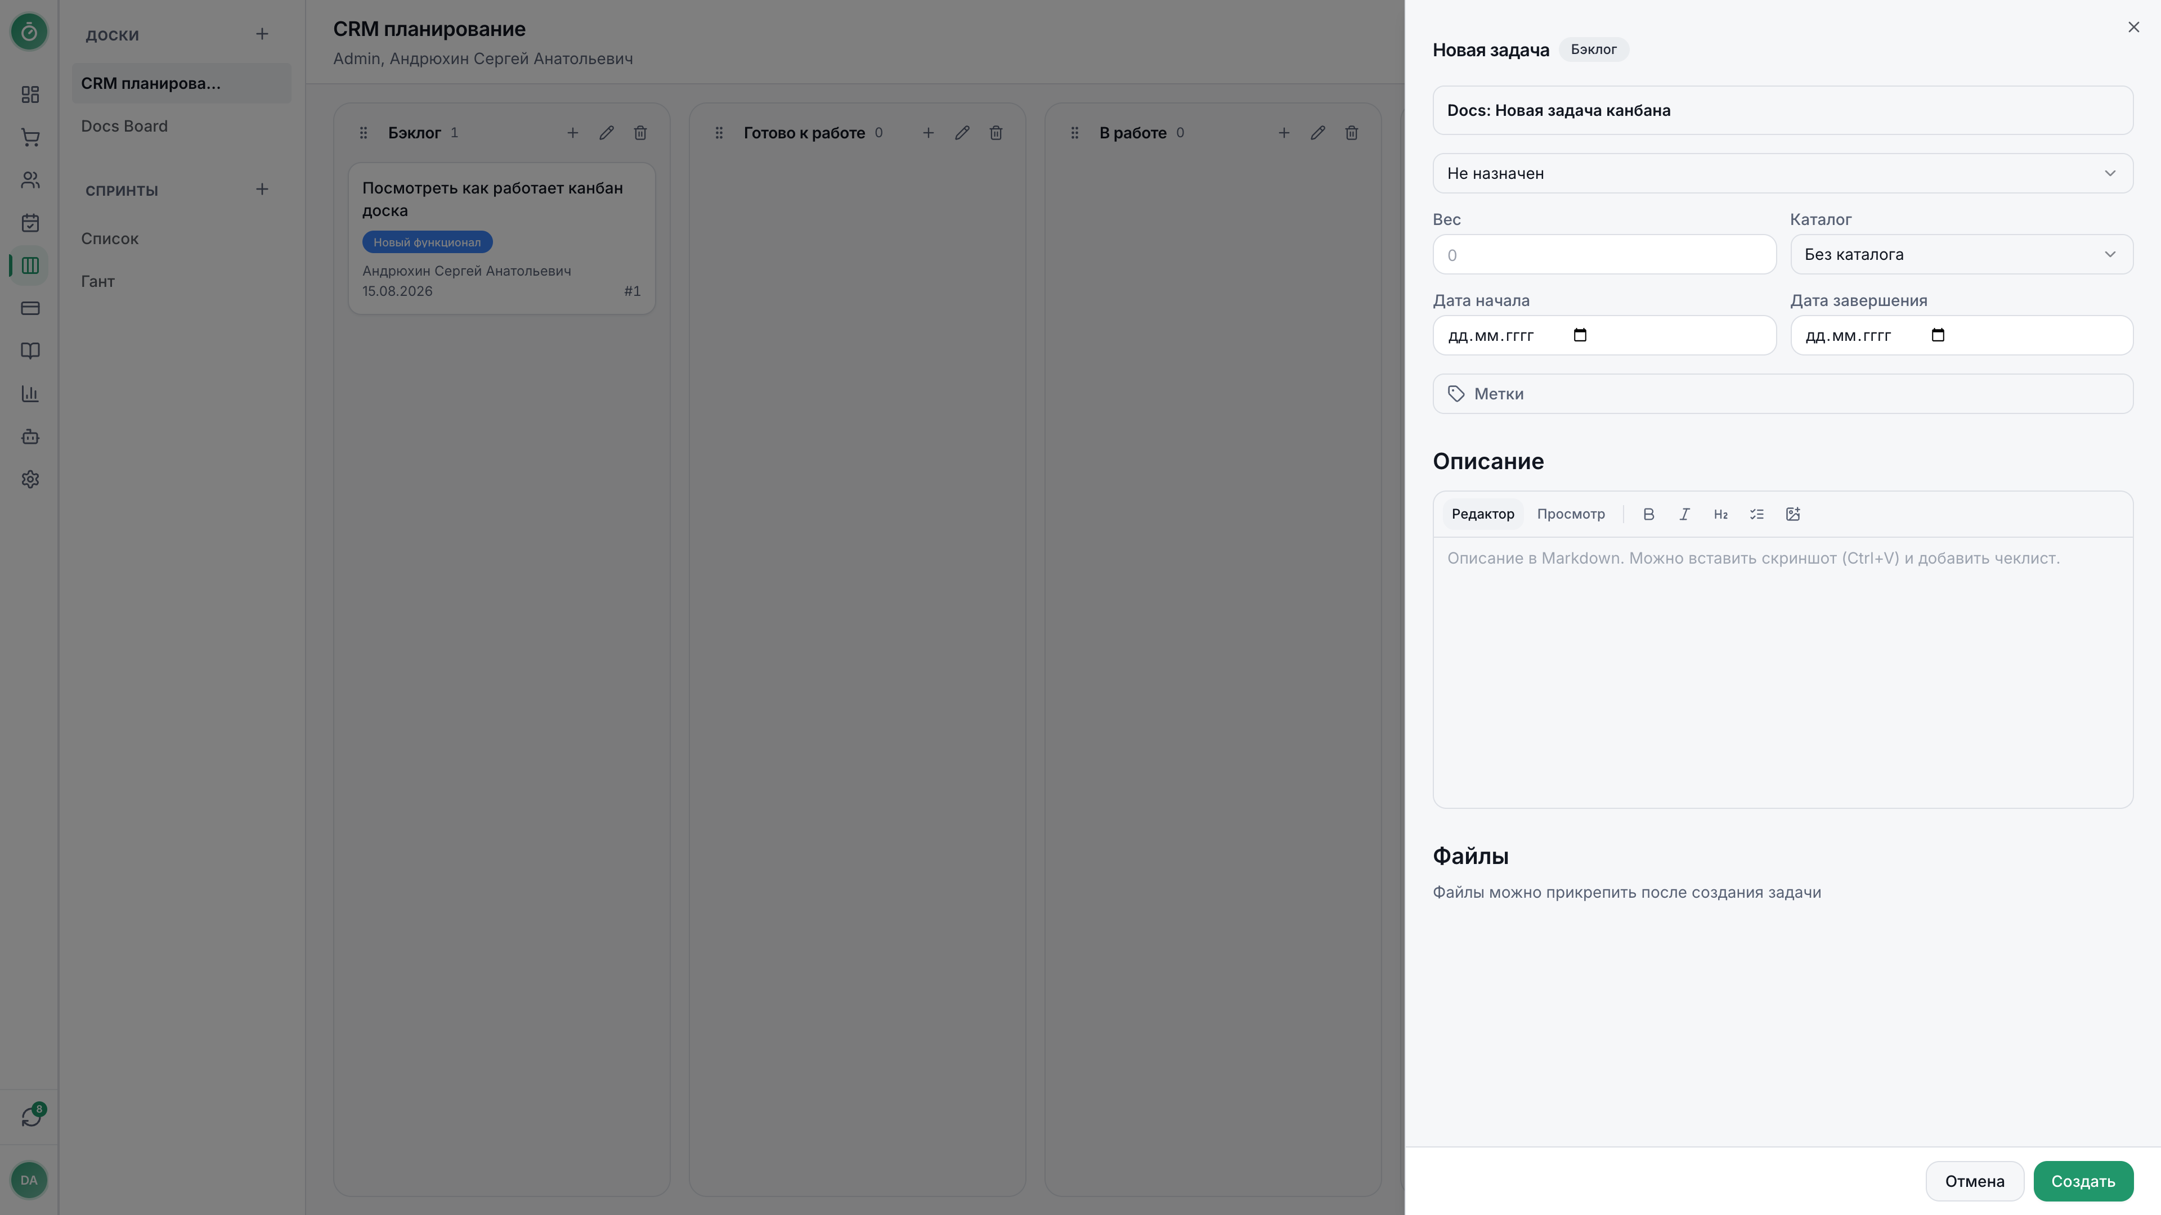
Task: Switch to the Просмотр tab
Action: click(x=1571, y=515)
